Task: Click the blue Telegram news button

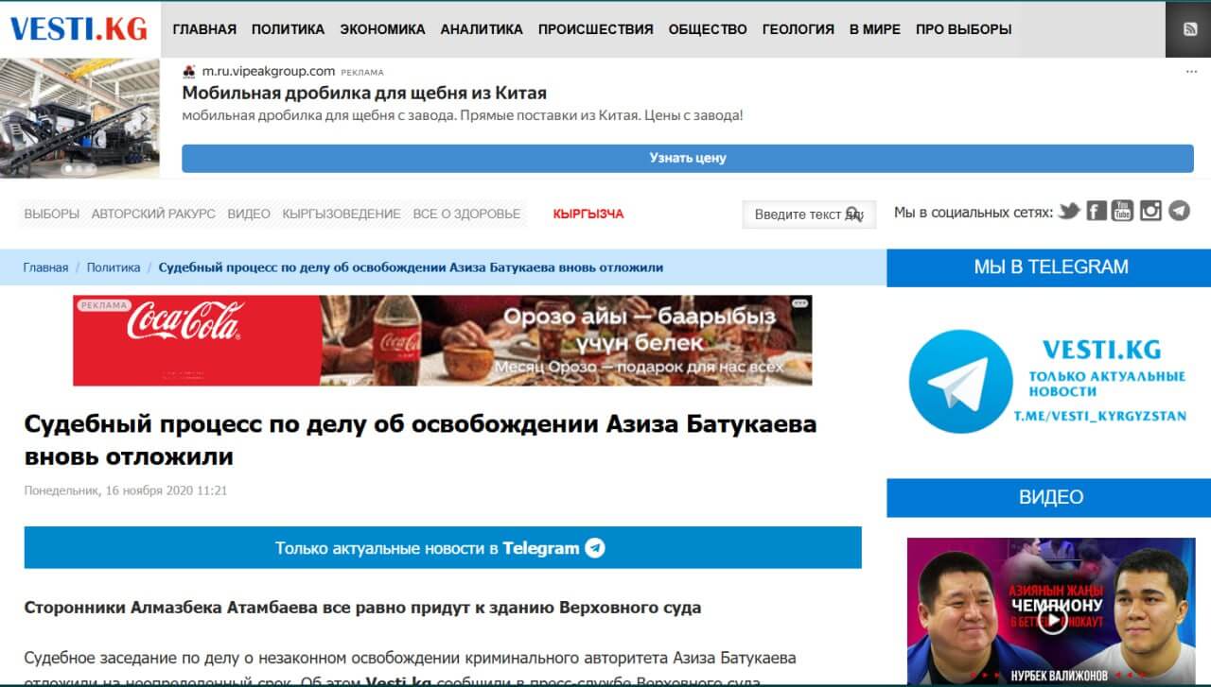Action: click(x=443, y=548)
